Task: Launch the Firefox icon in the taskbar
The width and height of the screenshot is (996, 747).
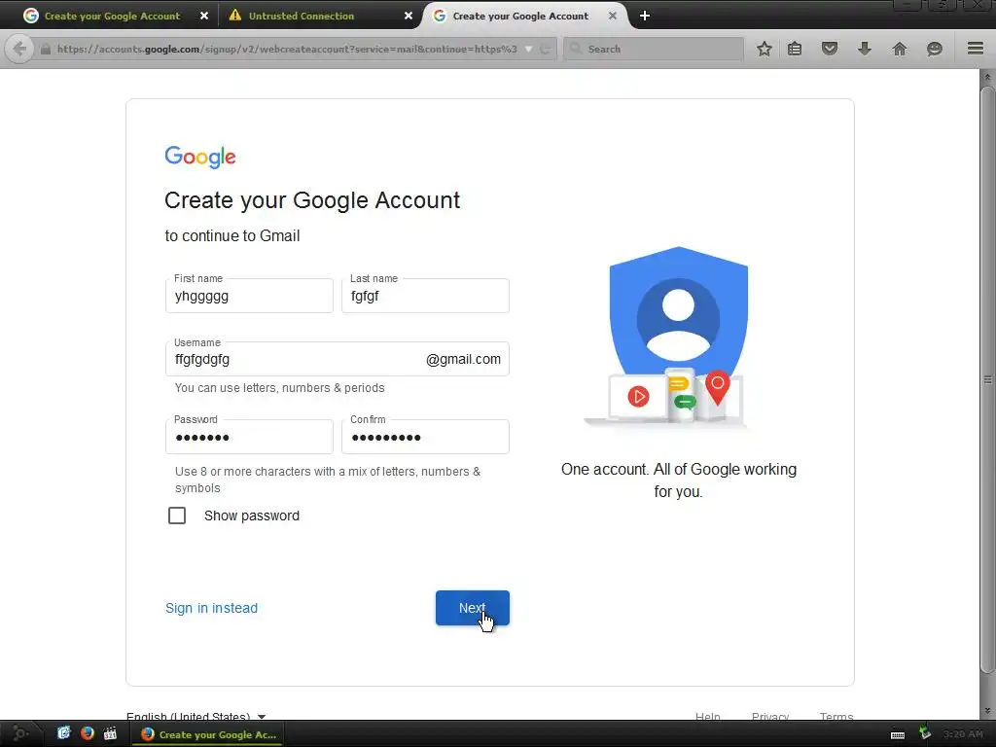Action: tap(87, 733)
